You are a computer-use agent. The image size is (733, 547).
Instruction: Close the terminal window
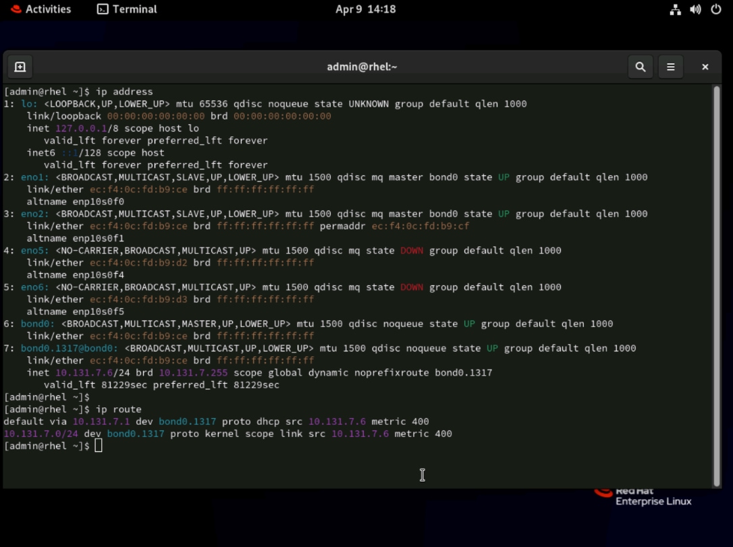point(705,67)
